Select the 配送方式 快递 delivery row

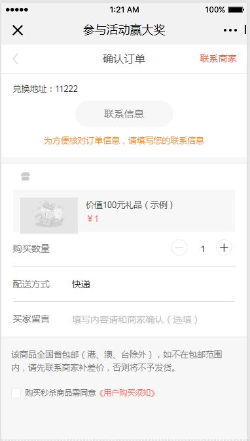point(124,284)
